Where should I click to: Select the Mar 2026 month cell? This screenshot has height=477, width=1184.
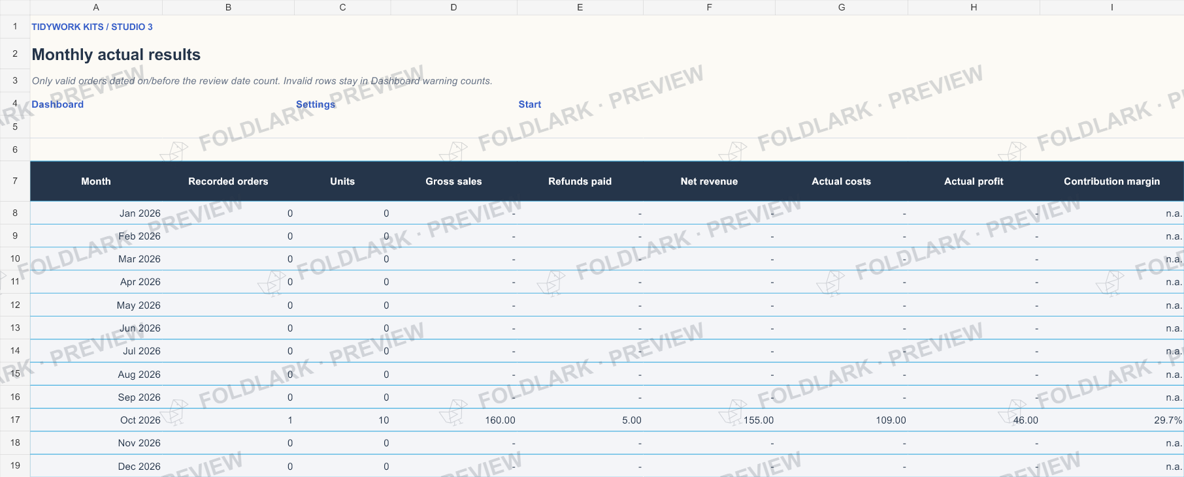click(x=96, y=259)
